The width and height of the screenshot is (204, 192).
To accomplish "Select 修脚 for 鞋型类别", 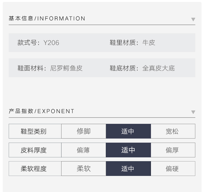I will (84, 131).
